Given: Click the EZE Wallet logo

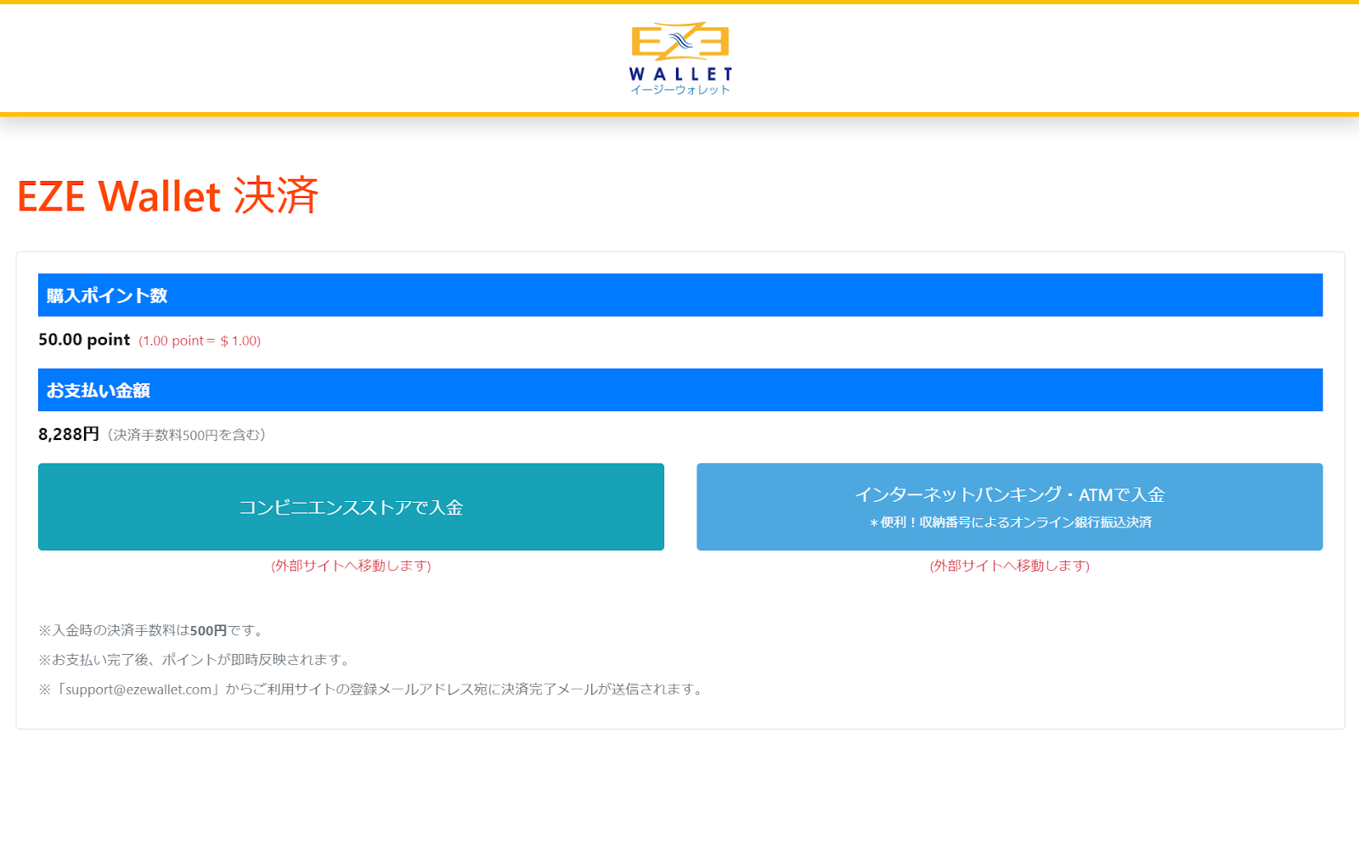Looking at the screenshot, I should 680,58.
